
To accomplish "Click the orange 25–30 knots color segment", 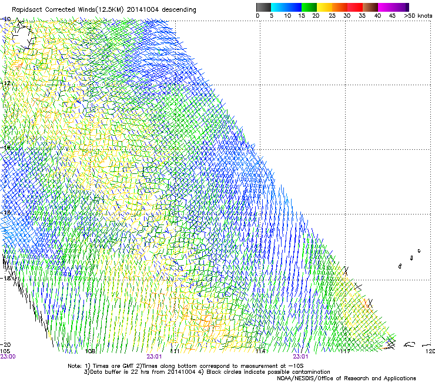I will point(340,7).
